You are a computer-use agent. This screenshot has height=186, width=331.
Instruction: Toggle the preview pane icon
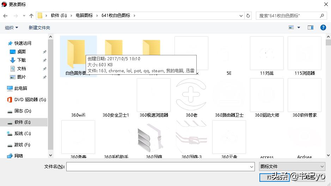coord(310,27)
